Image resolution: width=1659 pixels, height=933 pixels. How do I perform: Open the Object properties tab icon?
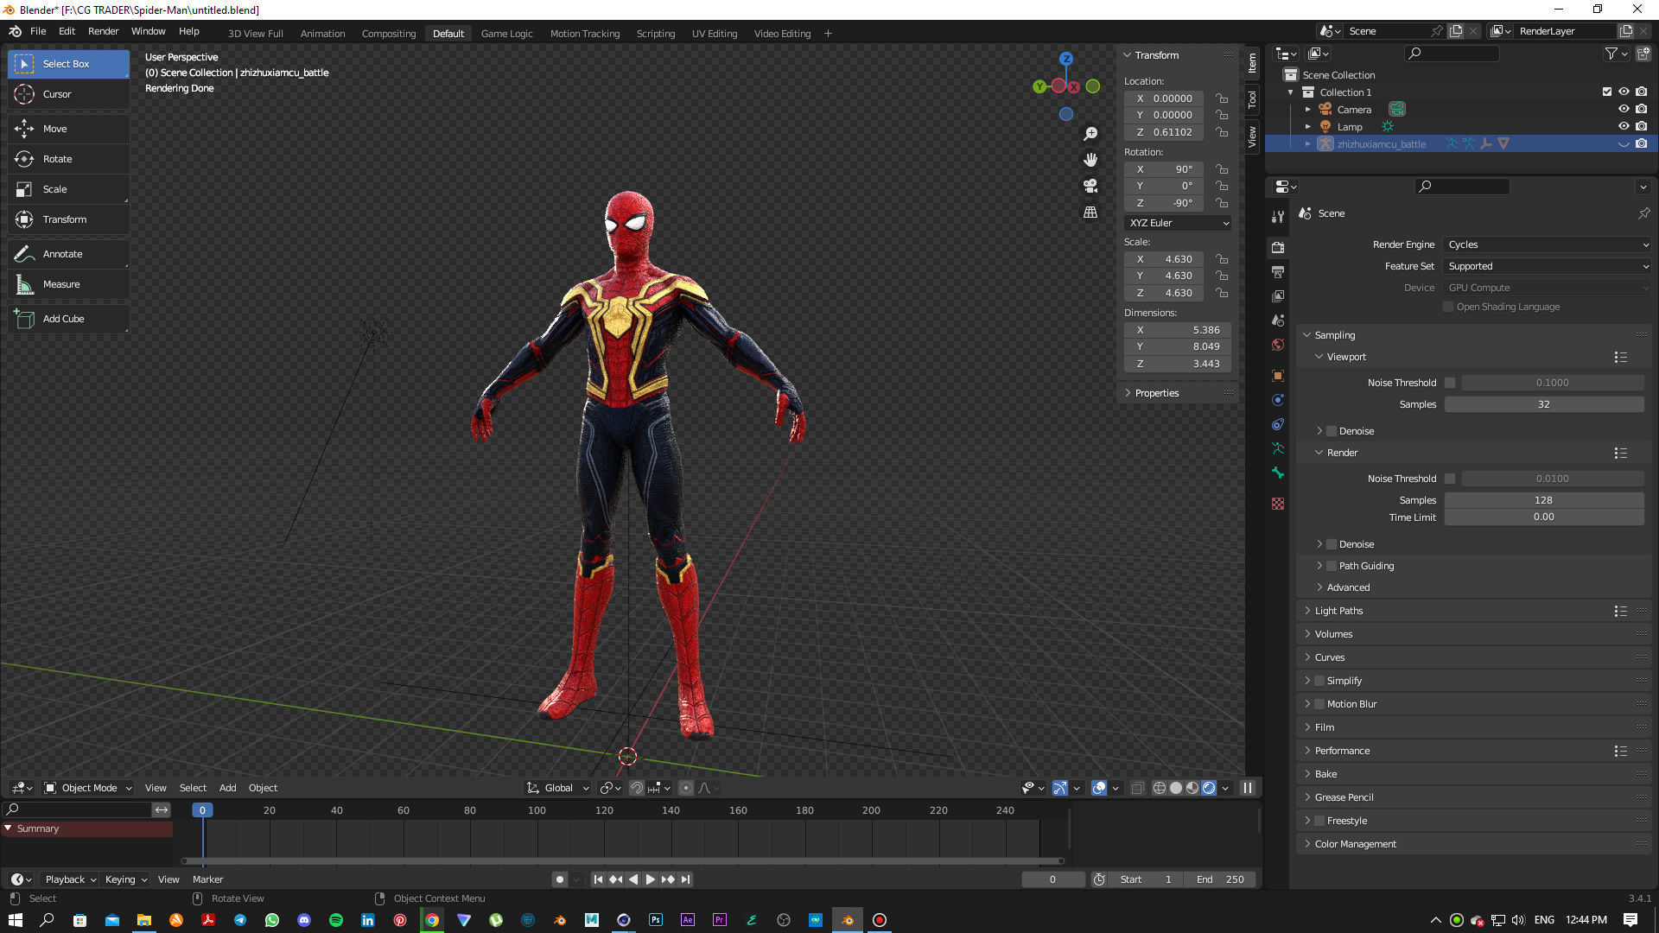1278,376
